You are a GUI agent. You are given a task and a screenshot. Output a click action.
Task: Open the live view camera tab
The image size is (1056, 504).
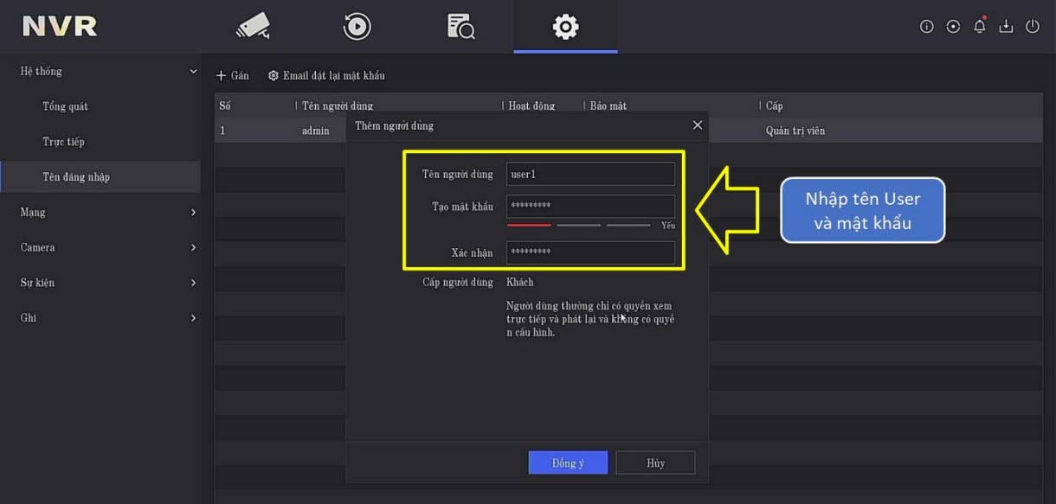[x=253, y=27]
